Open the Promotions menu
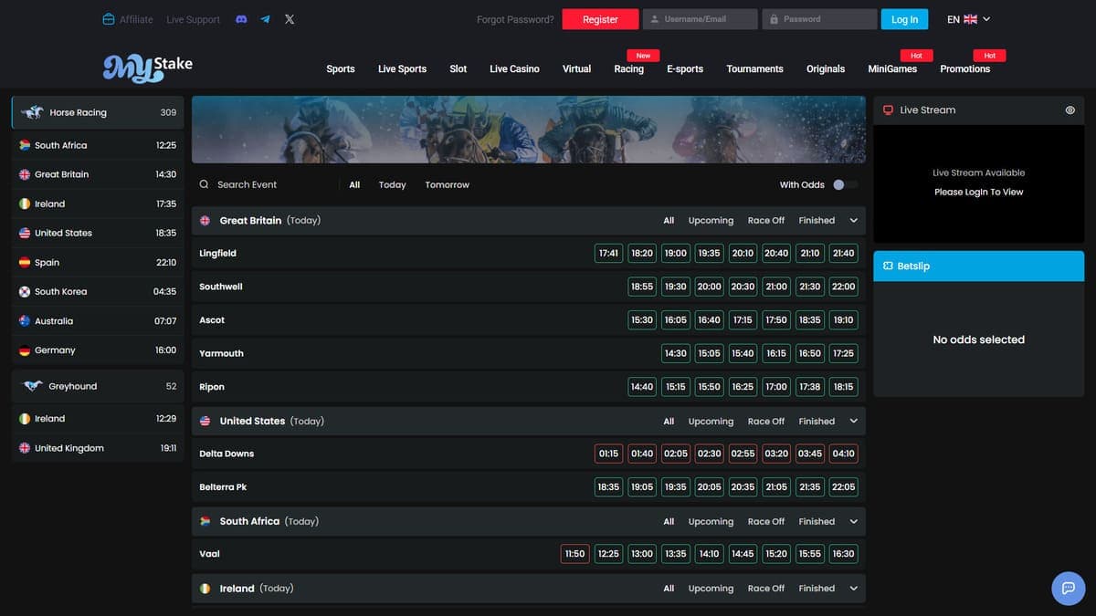The height and width of the screenshot is (616, 1096). [x=964, y=68]
